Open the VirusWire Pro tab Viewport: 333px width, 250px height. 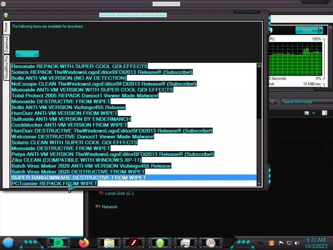(7, 68)
